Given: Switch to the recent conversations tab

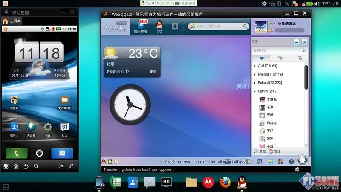Looking at the screenshot, I should 300,58.
